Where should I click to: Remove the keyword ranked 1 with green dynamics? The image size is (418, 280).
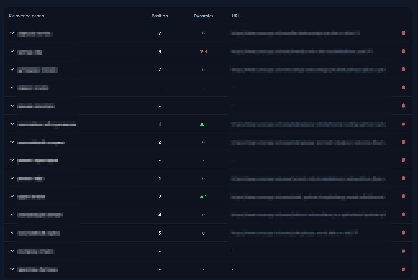click(x=404, y=124)
